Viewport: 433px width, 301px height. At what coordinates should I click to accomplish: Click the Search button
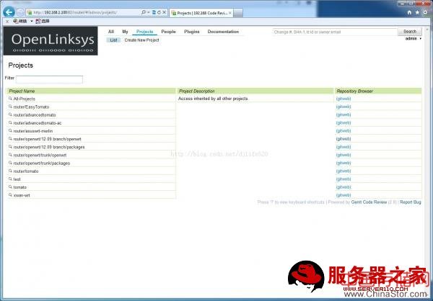coord(410,32)
